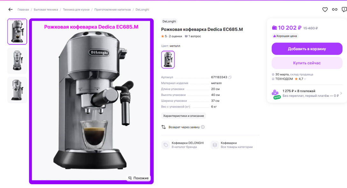The width and height of the screenshot is (347, 188).
Task: Click the question bubble icon near '1 вопрос'
Action: coord(186,37)
